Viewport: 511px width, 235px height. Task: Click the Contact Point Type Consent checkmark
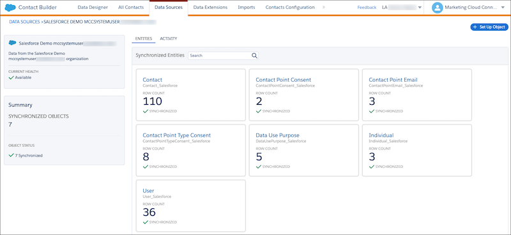[x=146, y=167]
